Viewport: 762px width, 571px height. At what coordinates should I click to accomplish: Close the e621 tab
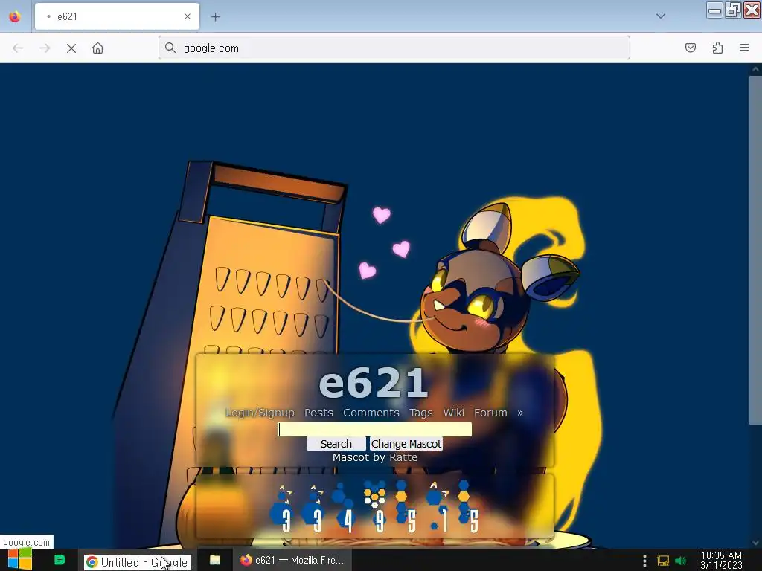188,16
